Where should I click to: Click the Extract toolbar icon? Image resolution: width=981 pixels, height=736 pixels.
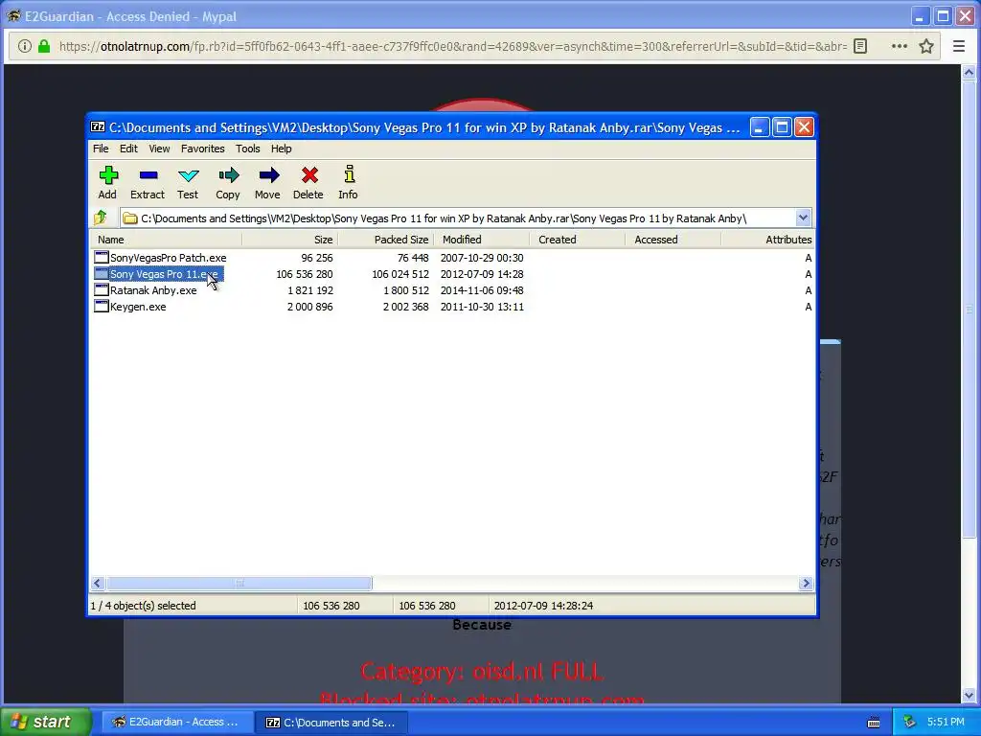(148, 175)
